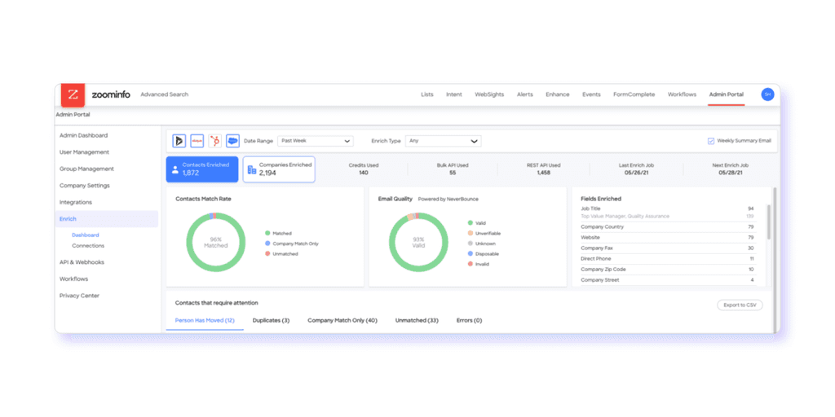The image size is (835, 417).
Task: Select the Microsoft Dynamics integration icon
Action: pos(179,141)
